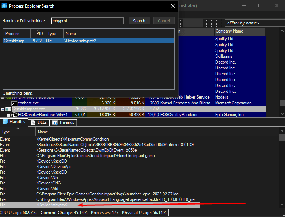The height and width of the screenshot is (217, 285).
Task: Sort search results by Process column
Action: pos(17,34)
